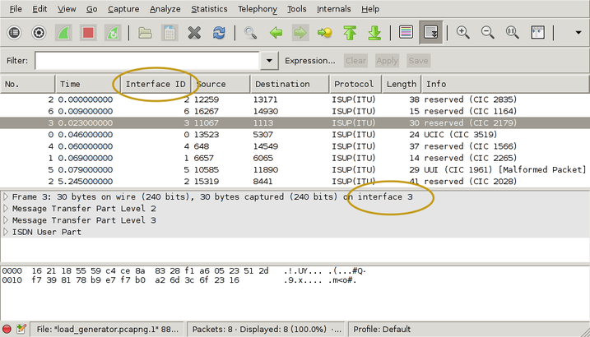Expand the ISDN User Part node
The height and width of the screenshot is (337, 590).
tap(6, 232)
